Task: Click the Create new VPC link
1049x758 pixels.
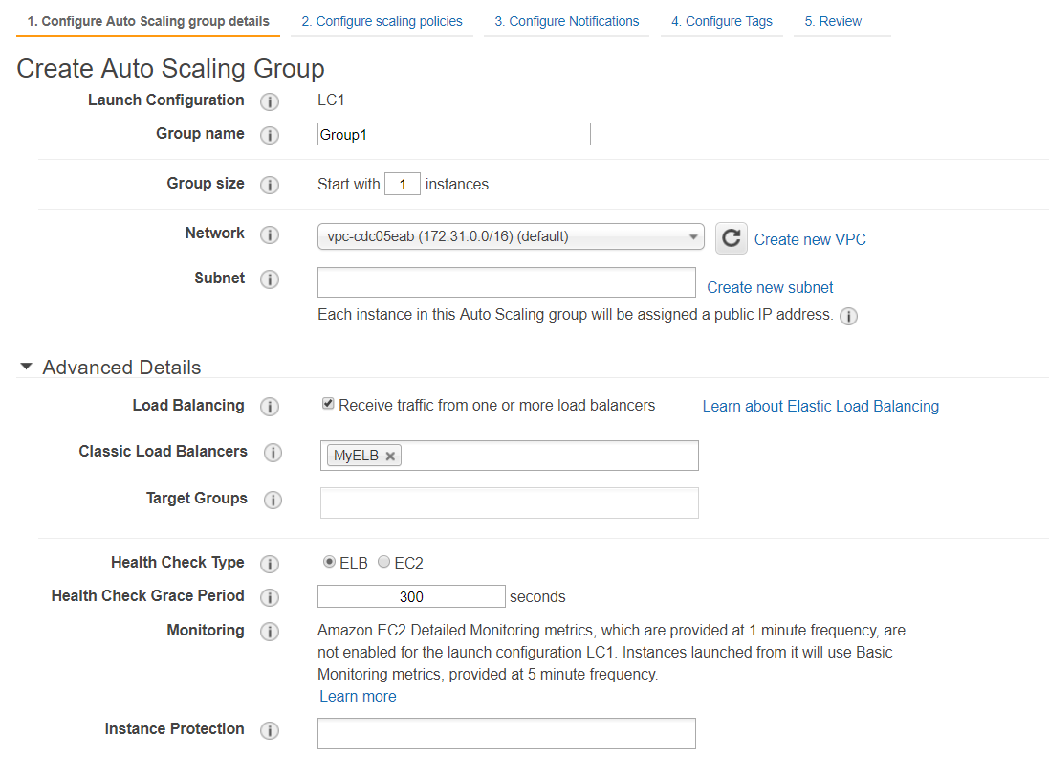Action: click(810, 239)
